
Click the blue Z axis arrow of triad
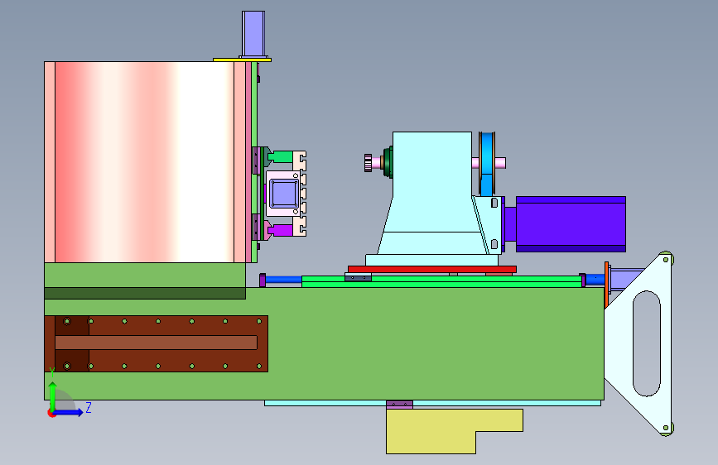[69, 412]
